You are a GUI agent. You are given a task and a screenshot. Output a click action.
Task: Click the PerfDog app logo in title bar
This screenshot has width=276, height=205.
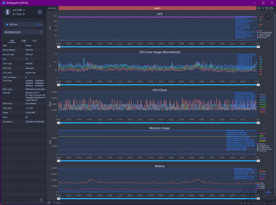4,3
